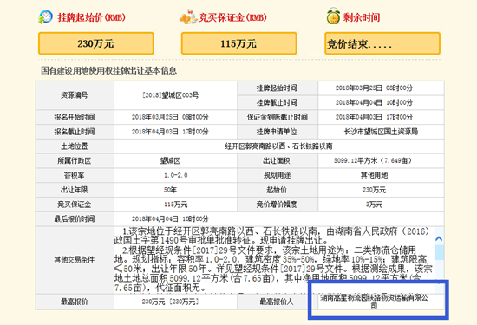Select the 3万元 increment value
Viewport: 477px width, 325px height.
[x=374, y=205]
